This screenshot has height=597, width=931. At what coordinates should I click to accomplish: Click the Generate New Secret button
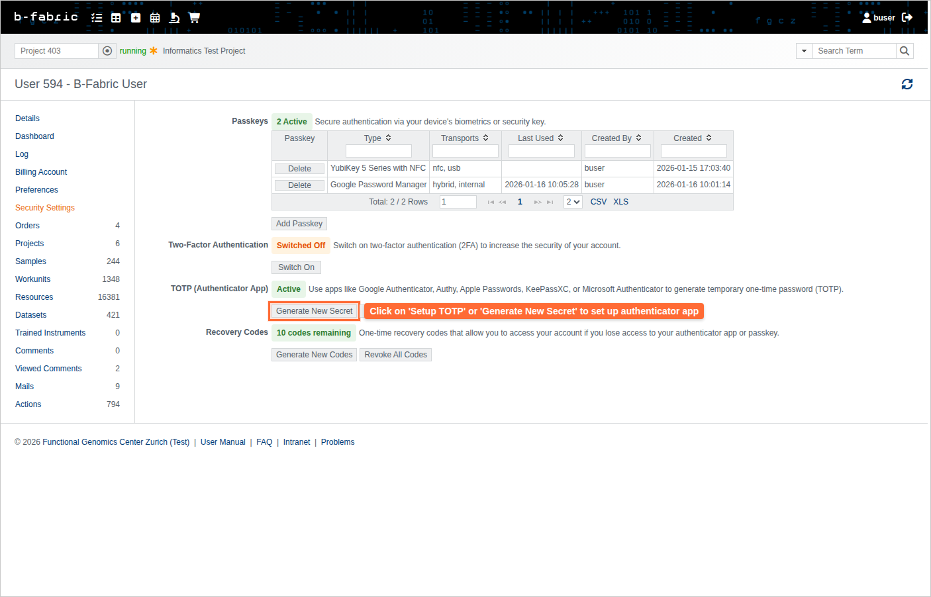click(314, 311)
